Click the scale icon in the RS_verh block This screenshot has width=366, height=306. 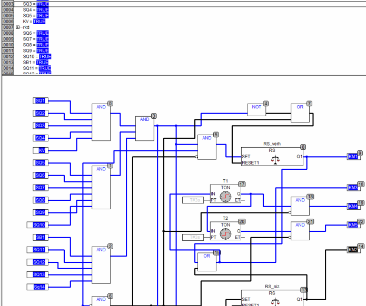[x=275, y=160]
